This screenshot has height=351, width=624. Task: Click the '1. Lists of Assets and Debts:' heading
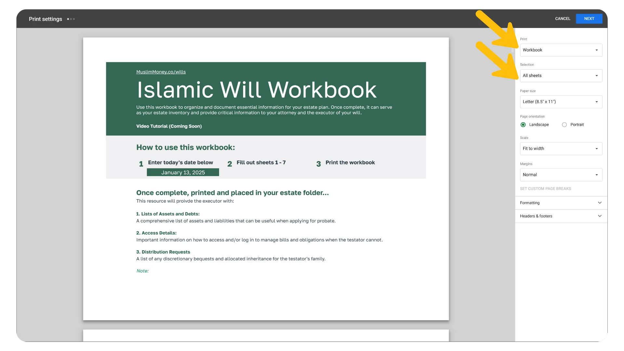(168, 214)
